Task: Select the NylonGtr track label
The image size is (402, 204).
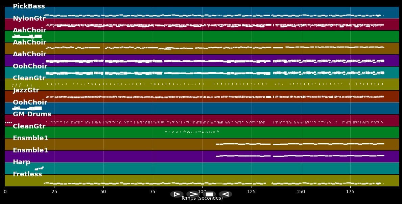Action: (29, 19)
